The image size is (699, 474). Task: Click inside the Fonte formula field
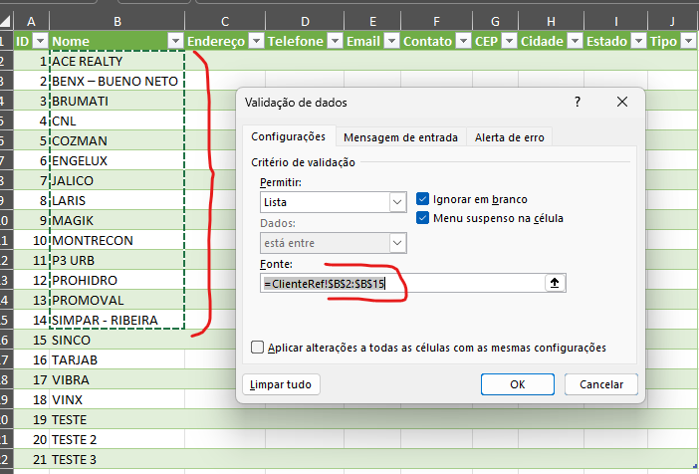click(x=398, y=284)
